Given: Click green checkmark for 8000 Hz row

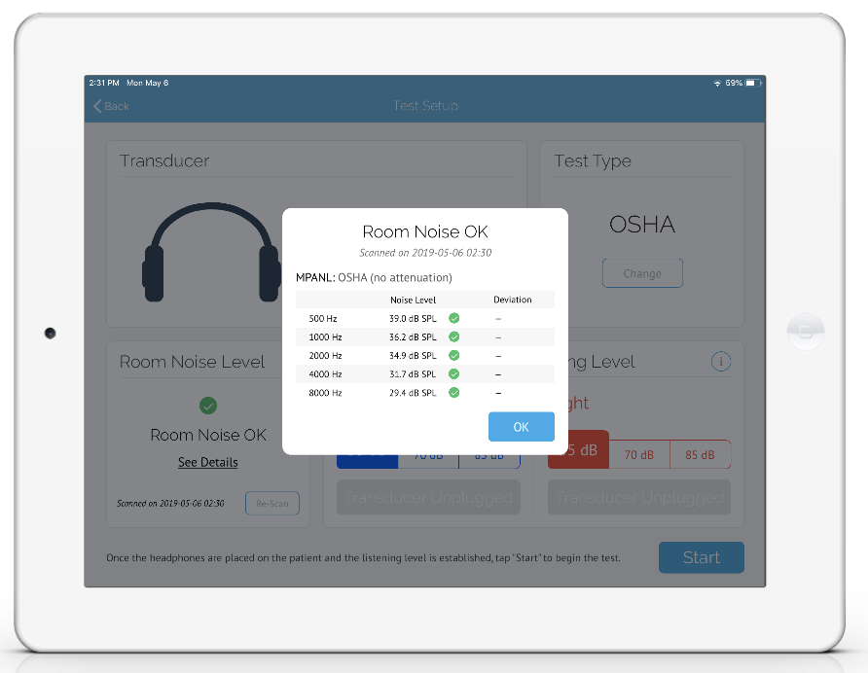Looking at the screenshot, I should (453, 392).
